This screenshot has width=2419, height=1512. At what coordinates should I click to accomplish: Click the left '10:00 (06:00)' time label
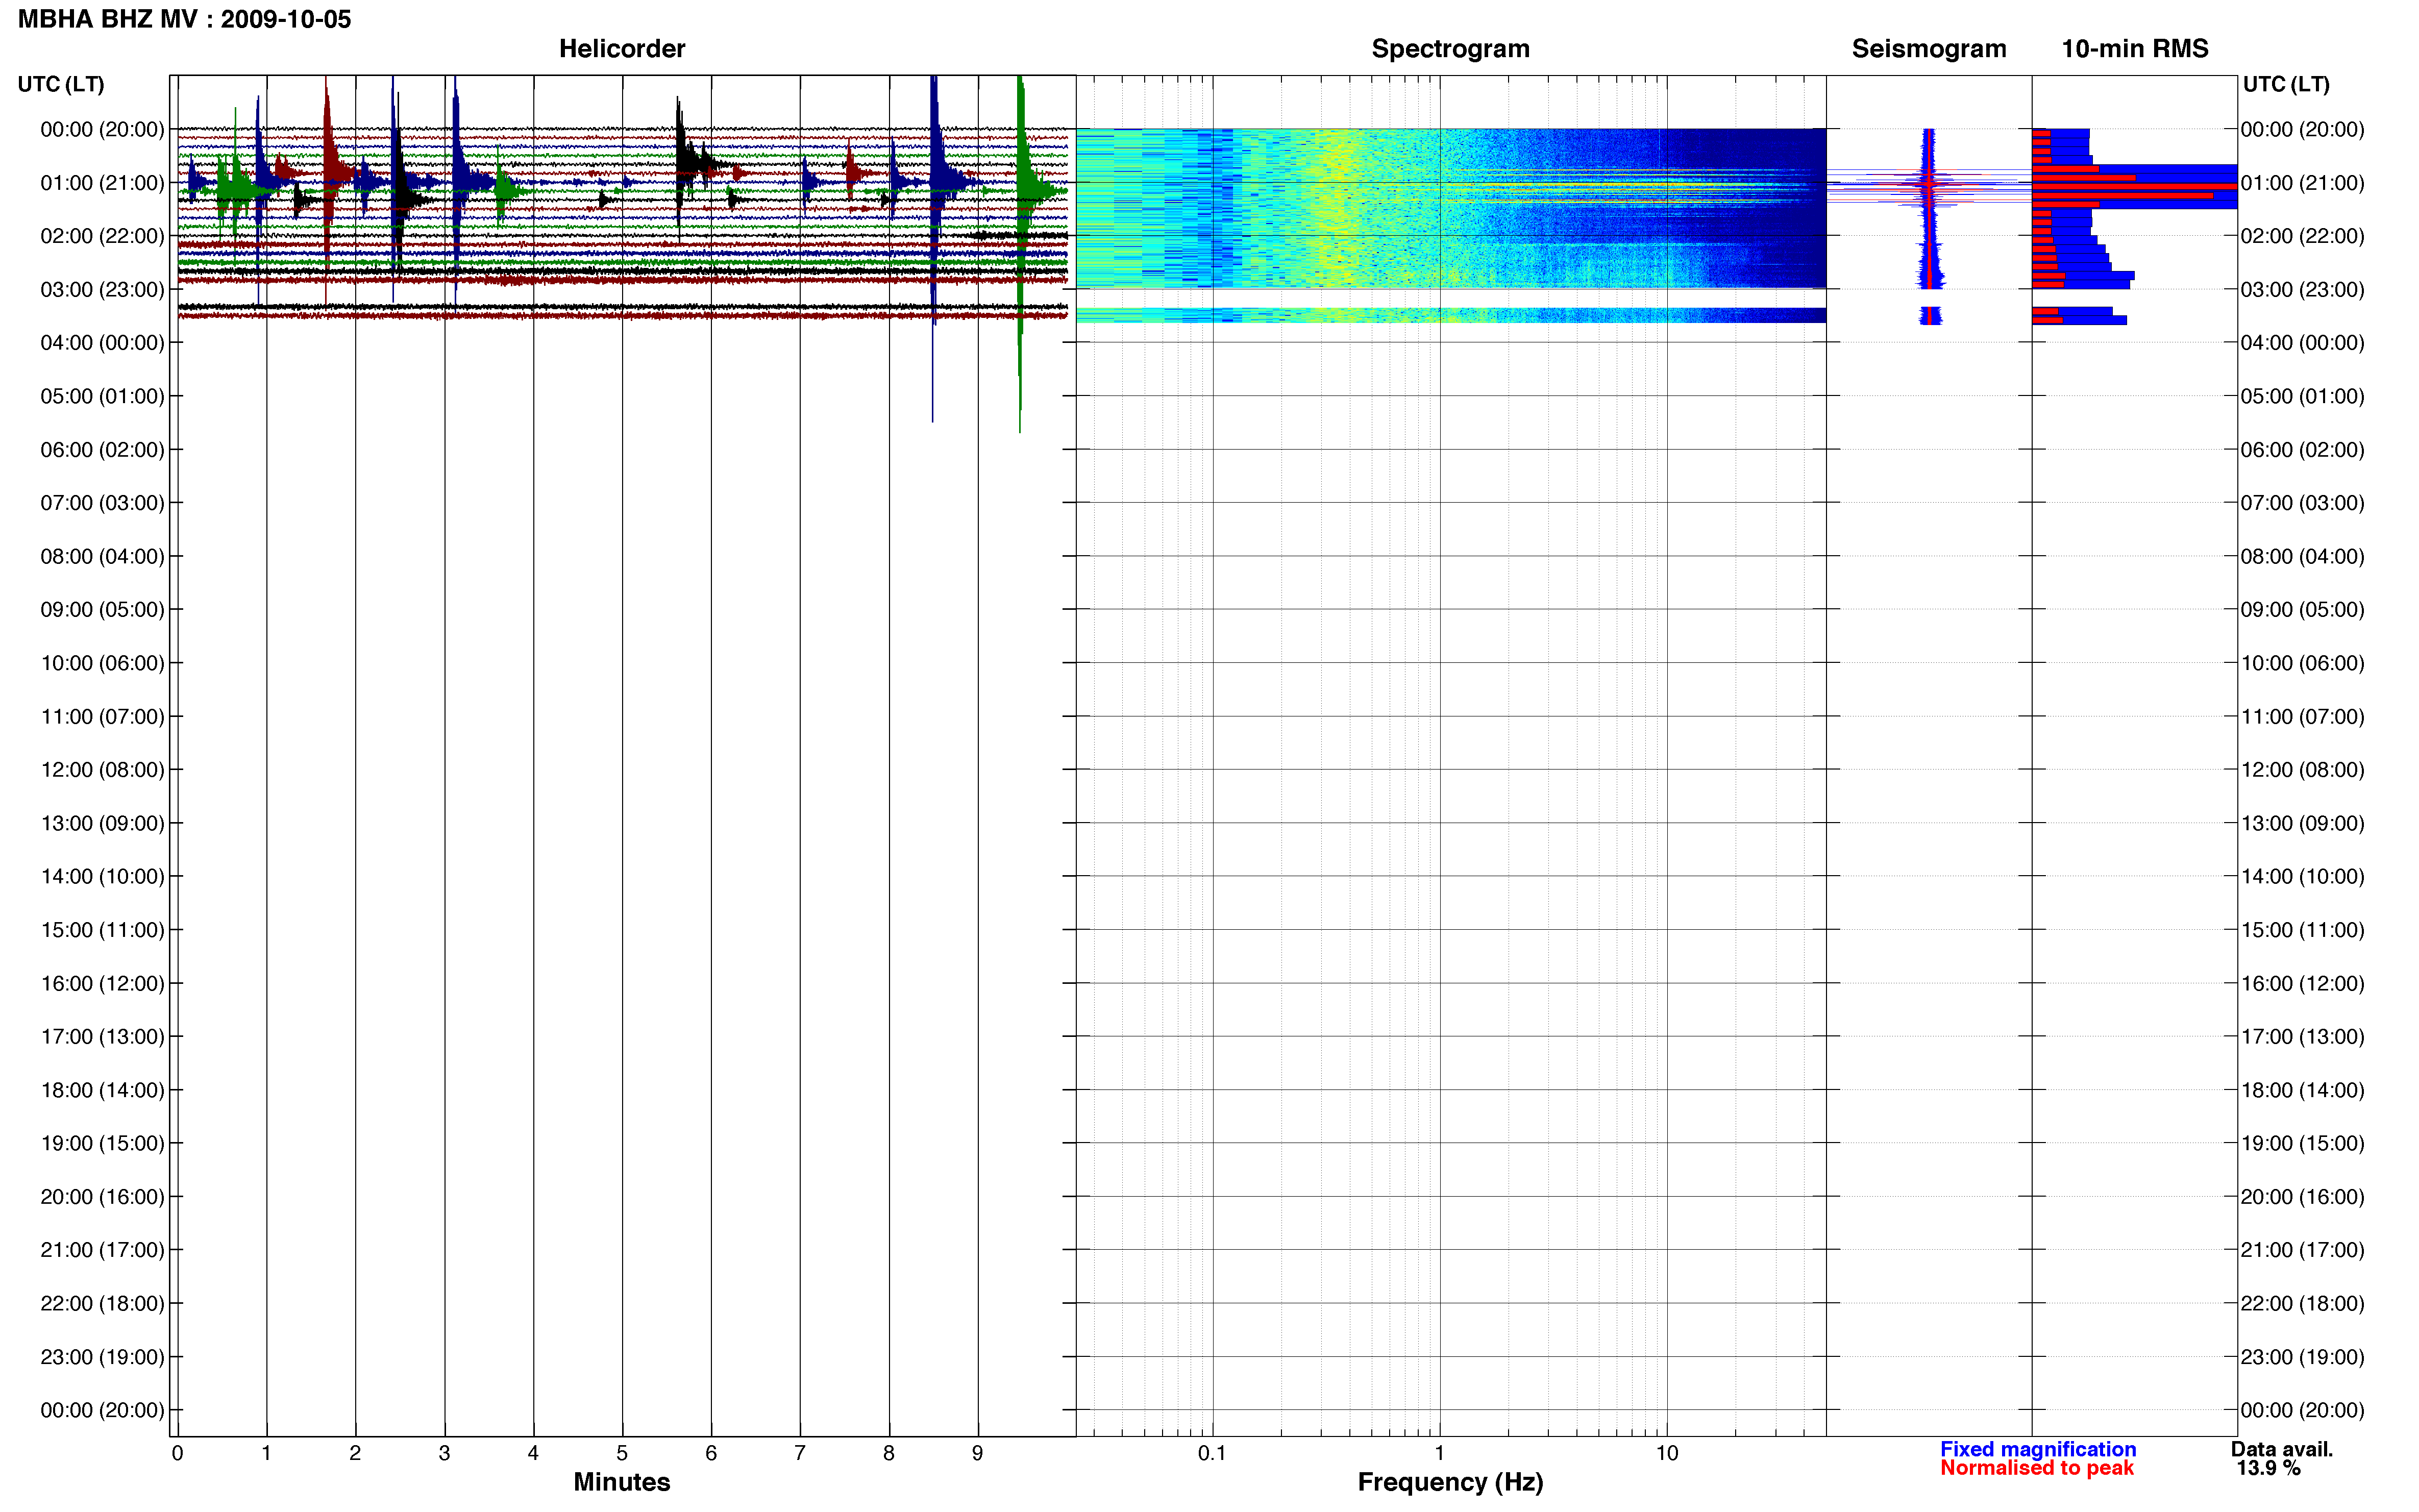tap(102, 663)
